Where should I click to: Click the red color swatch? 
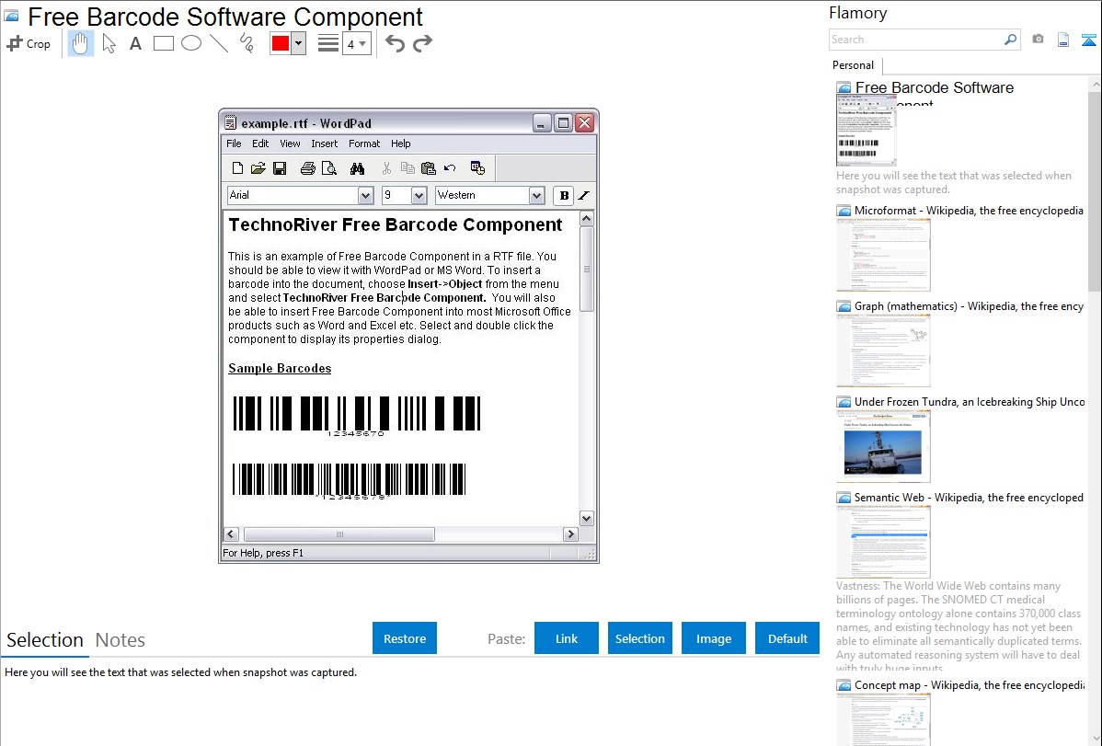pyautogui.click(x=281, y=43)
